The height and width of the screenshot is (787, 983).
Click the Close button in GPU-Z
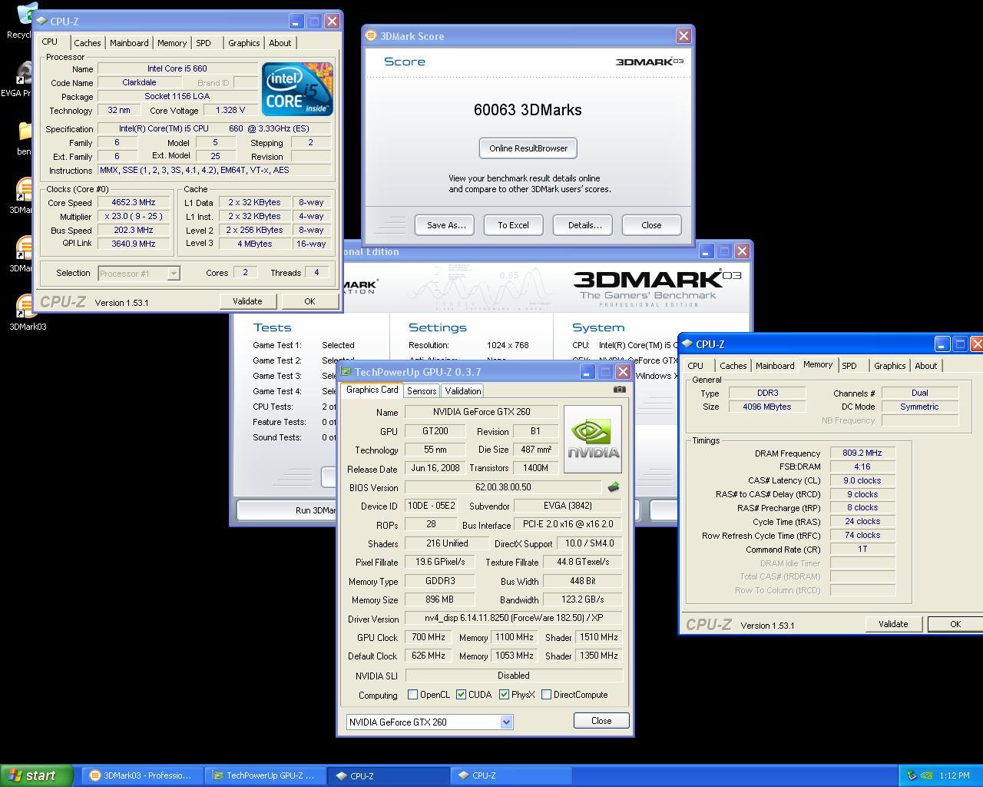click(601, 721)
